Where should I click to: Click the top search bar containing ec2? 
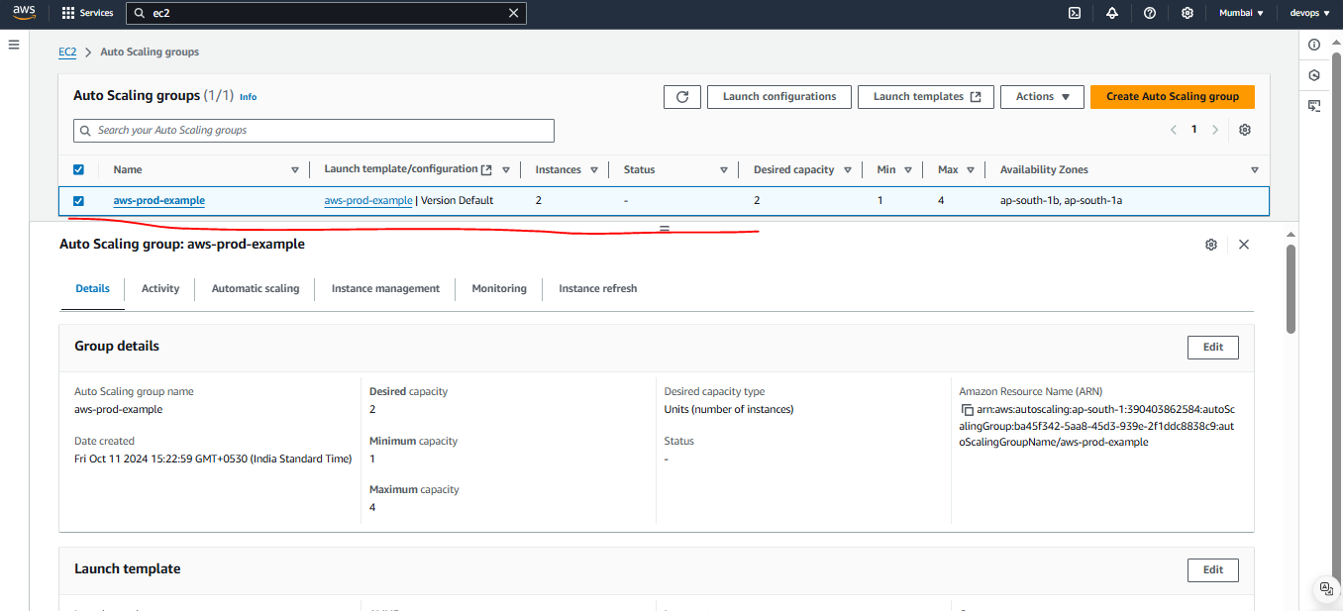[x=326, y=13]
